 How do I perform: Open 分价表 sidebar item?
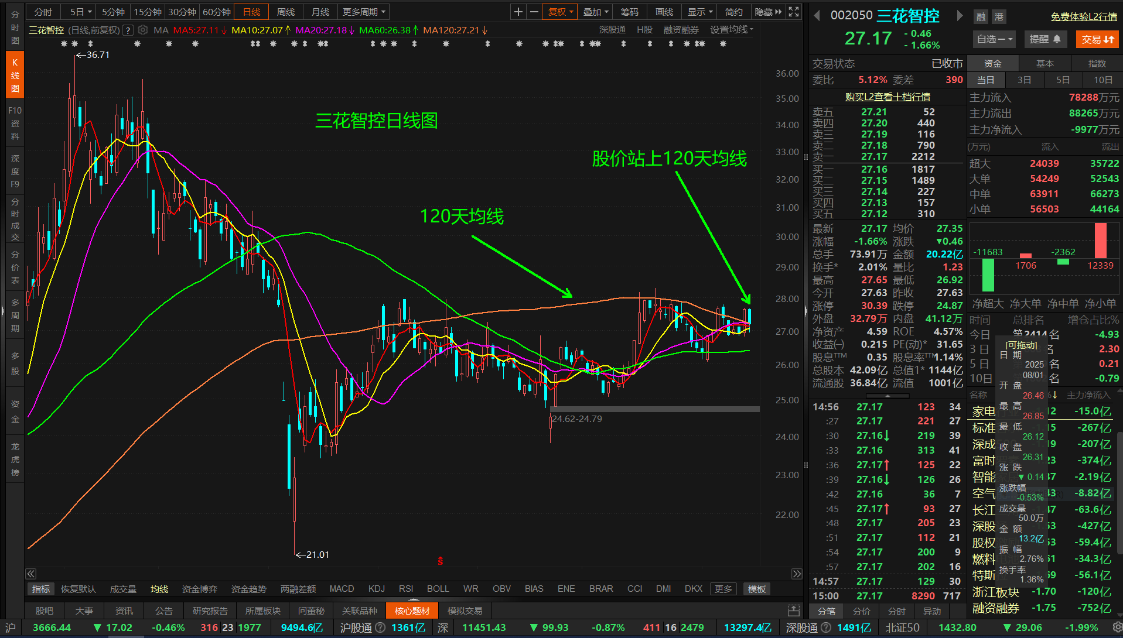(15, 267)
